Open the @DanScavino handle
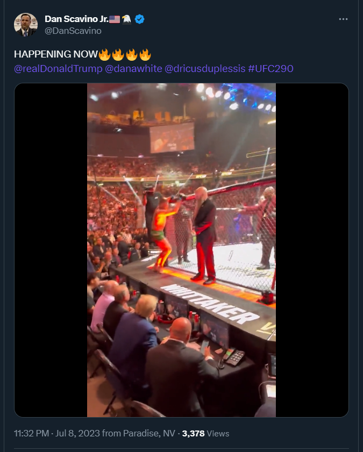This screenshot has width=363, height=452. [73, 31]
